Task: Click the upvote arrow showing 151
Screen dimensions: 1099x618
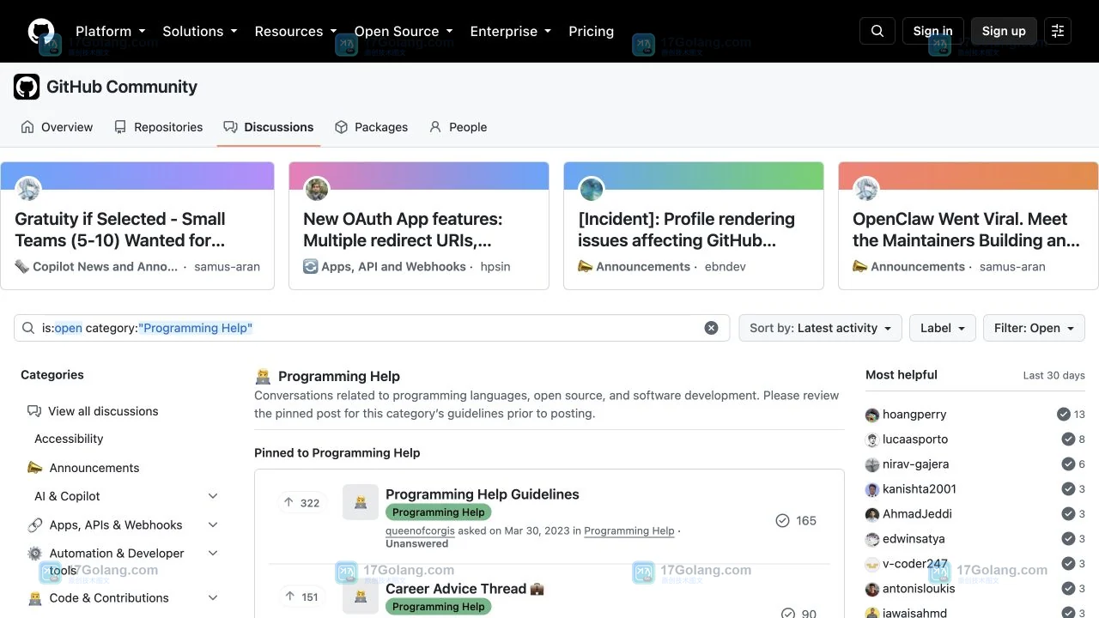Action: (288, 597)
